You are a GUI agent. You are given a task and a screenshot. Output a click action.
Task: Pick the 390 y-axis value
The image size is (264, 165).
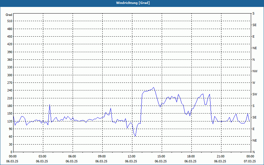pyautogui.click(x=10, y=52)
